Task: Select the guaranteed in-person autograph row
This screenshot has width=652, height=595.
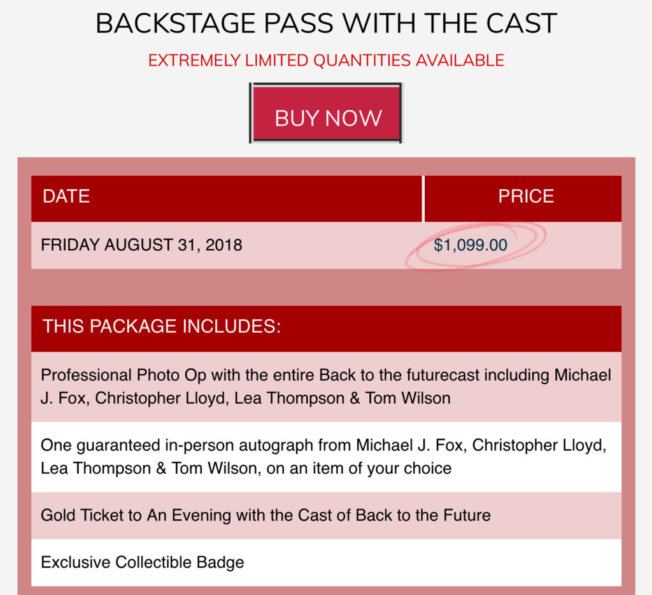Action: (326, 457)
